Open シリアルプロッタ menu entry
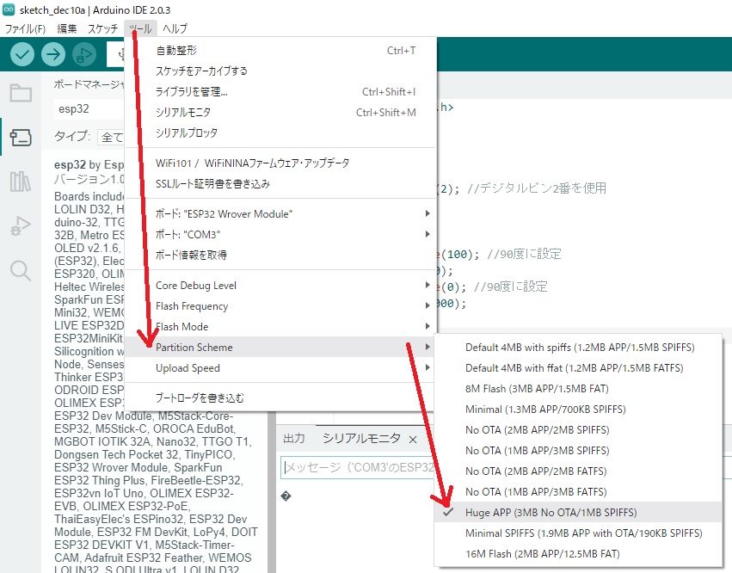The height and width of the screenshot is (573, 732). (x=280, y=132)
